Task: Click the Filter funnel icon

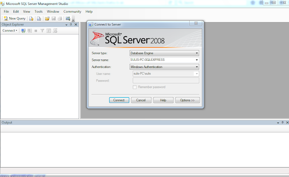Action: click(x=42, y=31)
